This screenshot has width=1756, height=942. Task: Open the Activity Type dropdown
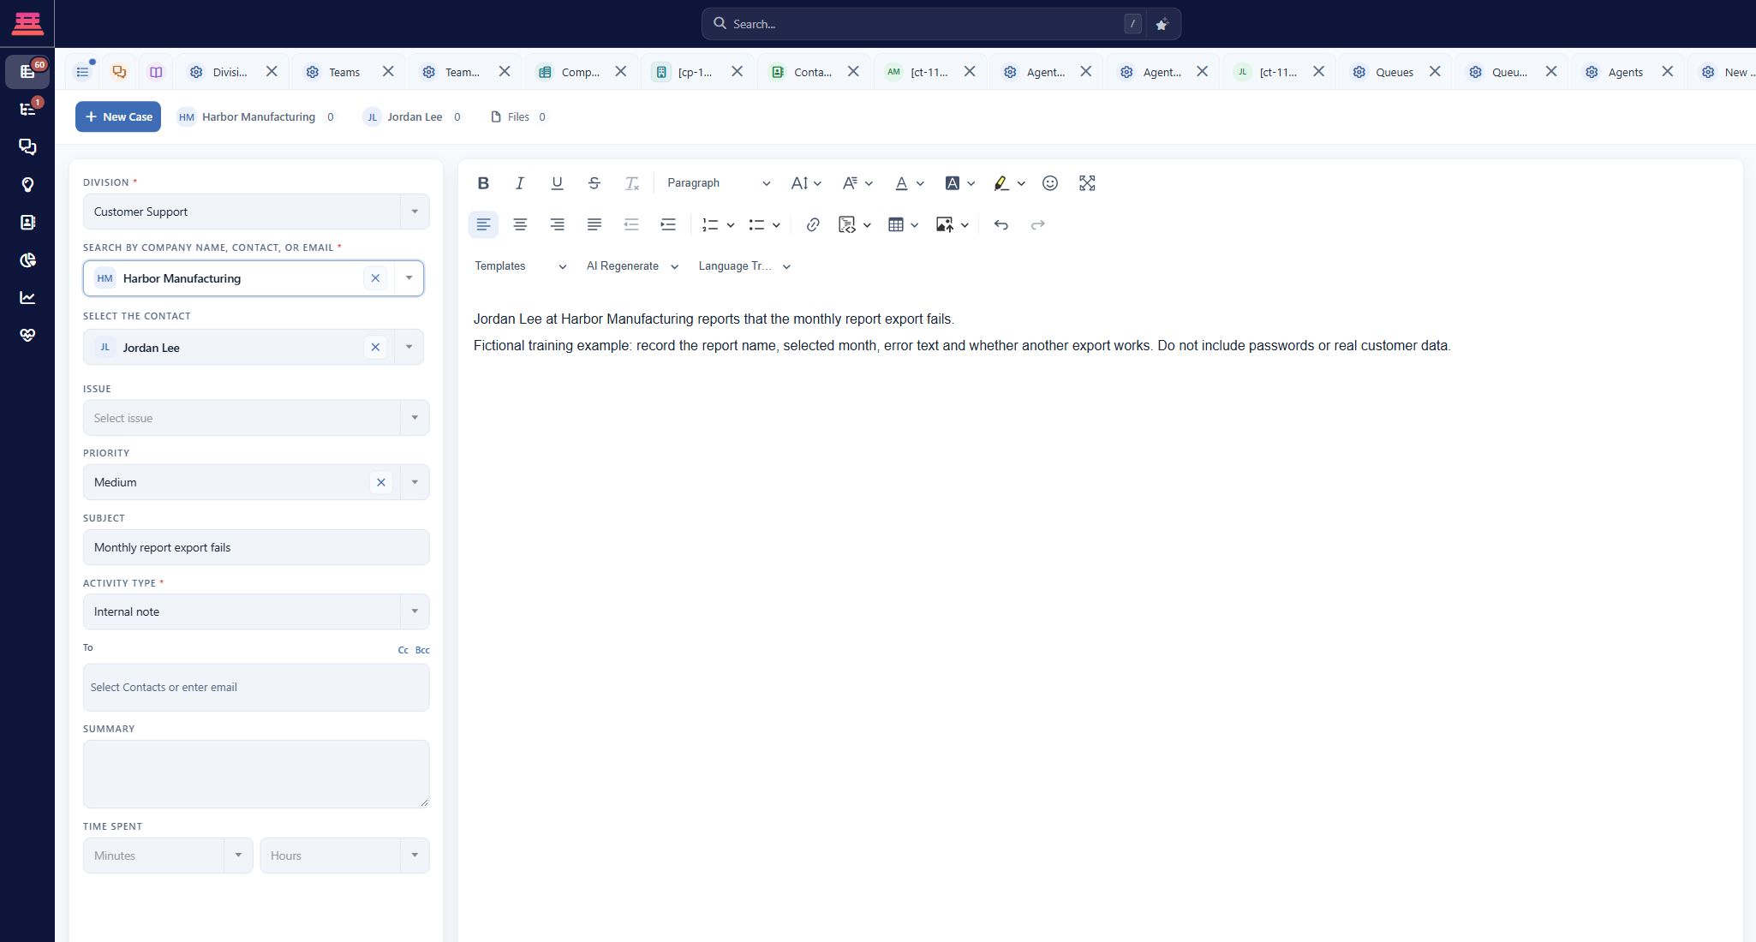point(256,611)
